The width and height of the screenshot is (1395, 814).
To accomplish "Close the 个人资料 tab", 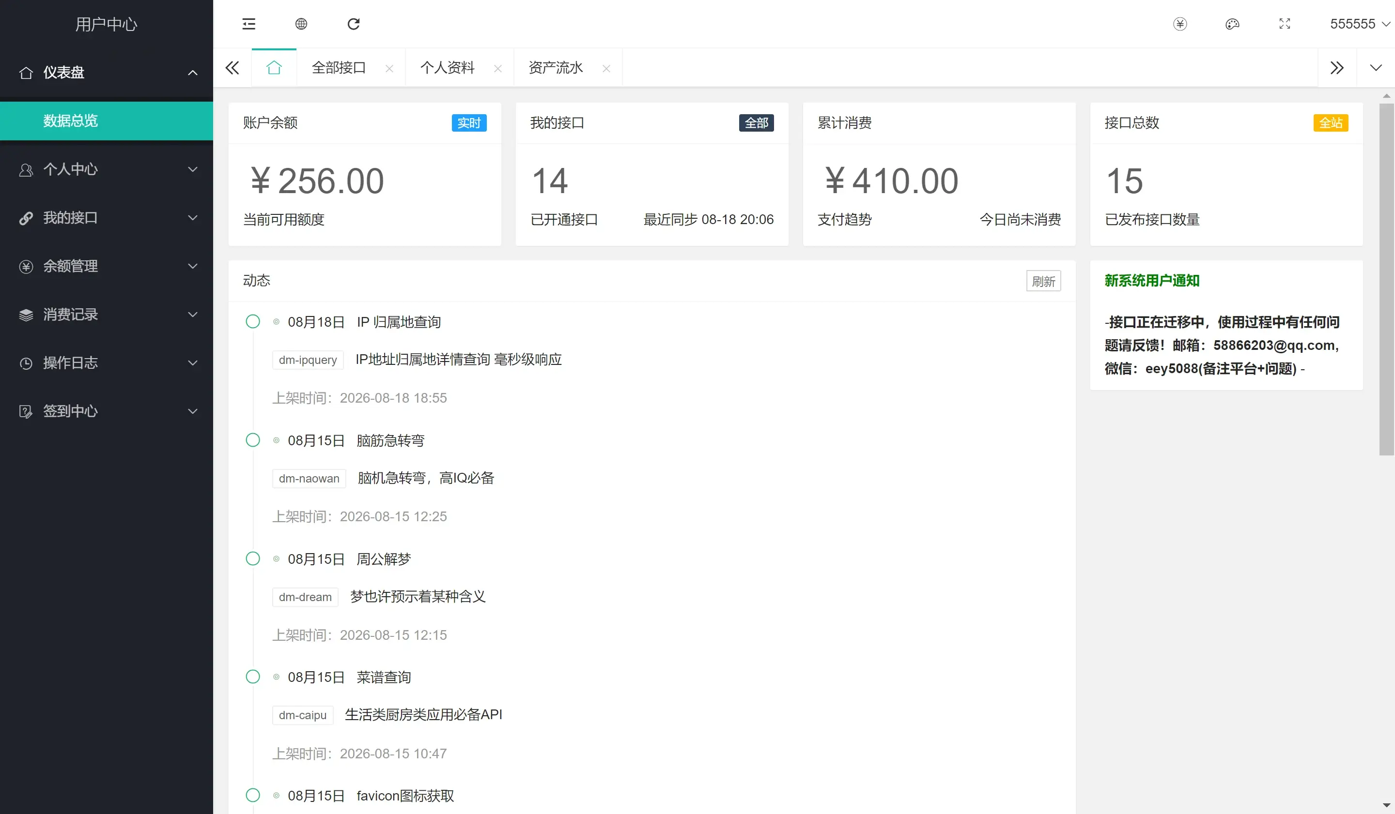I will [x=497, y=69].
